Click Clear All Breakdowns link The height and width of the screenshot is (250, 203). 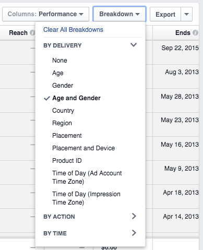[x=73, y=30]
